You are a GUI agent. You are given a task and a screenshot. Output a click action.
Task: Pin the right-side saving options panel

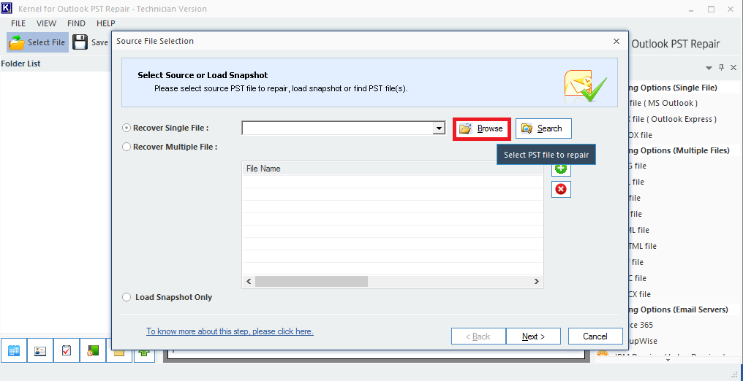pyautogui.click(x=722, y=68)
